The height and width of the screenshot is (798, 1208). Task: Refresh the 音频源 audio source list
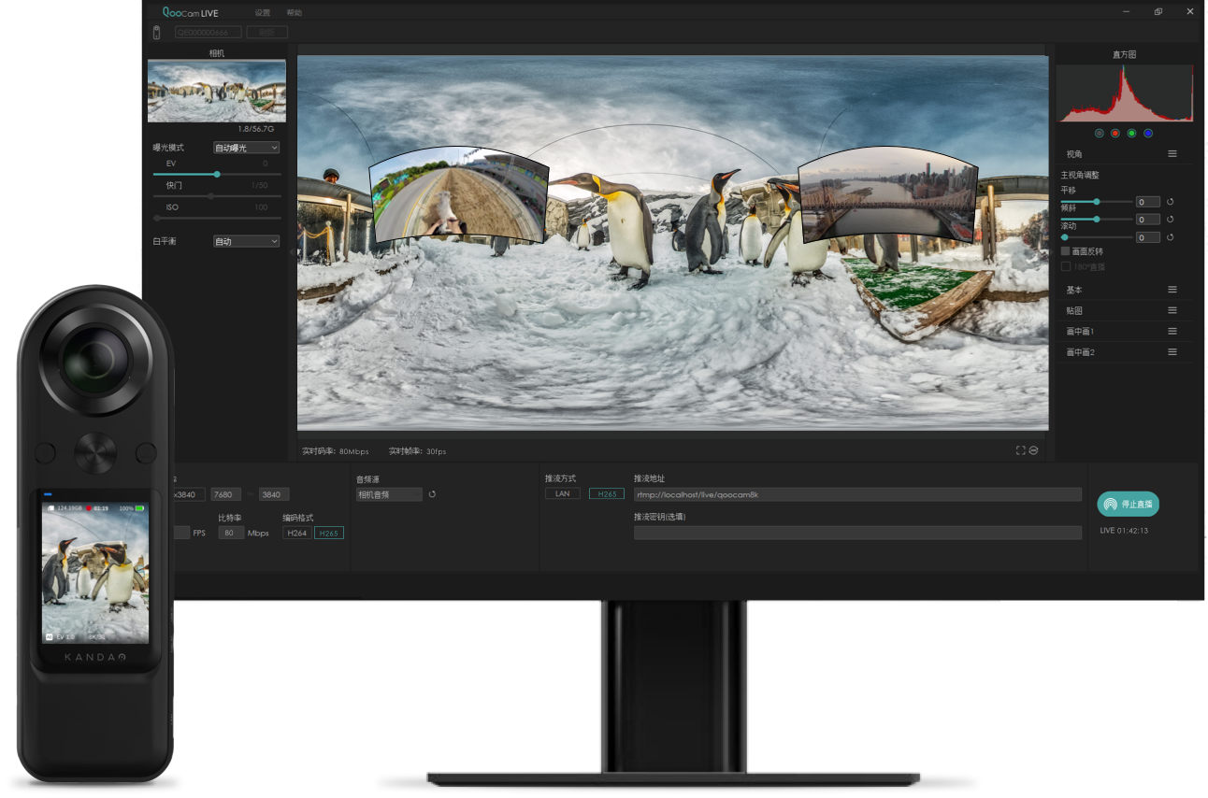(432, 494)
